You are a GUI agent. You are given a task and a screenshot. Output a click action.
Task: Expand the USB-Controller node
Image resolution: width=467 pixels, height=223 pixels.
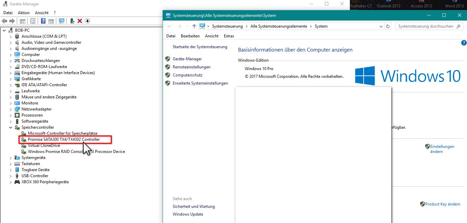(x=10, y=176)
